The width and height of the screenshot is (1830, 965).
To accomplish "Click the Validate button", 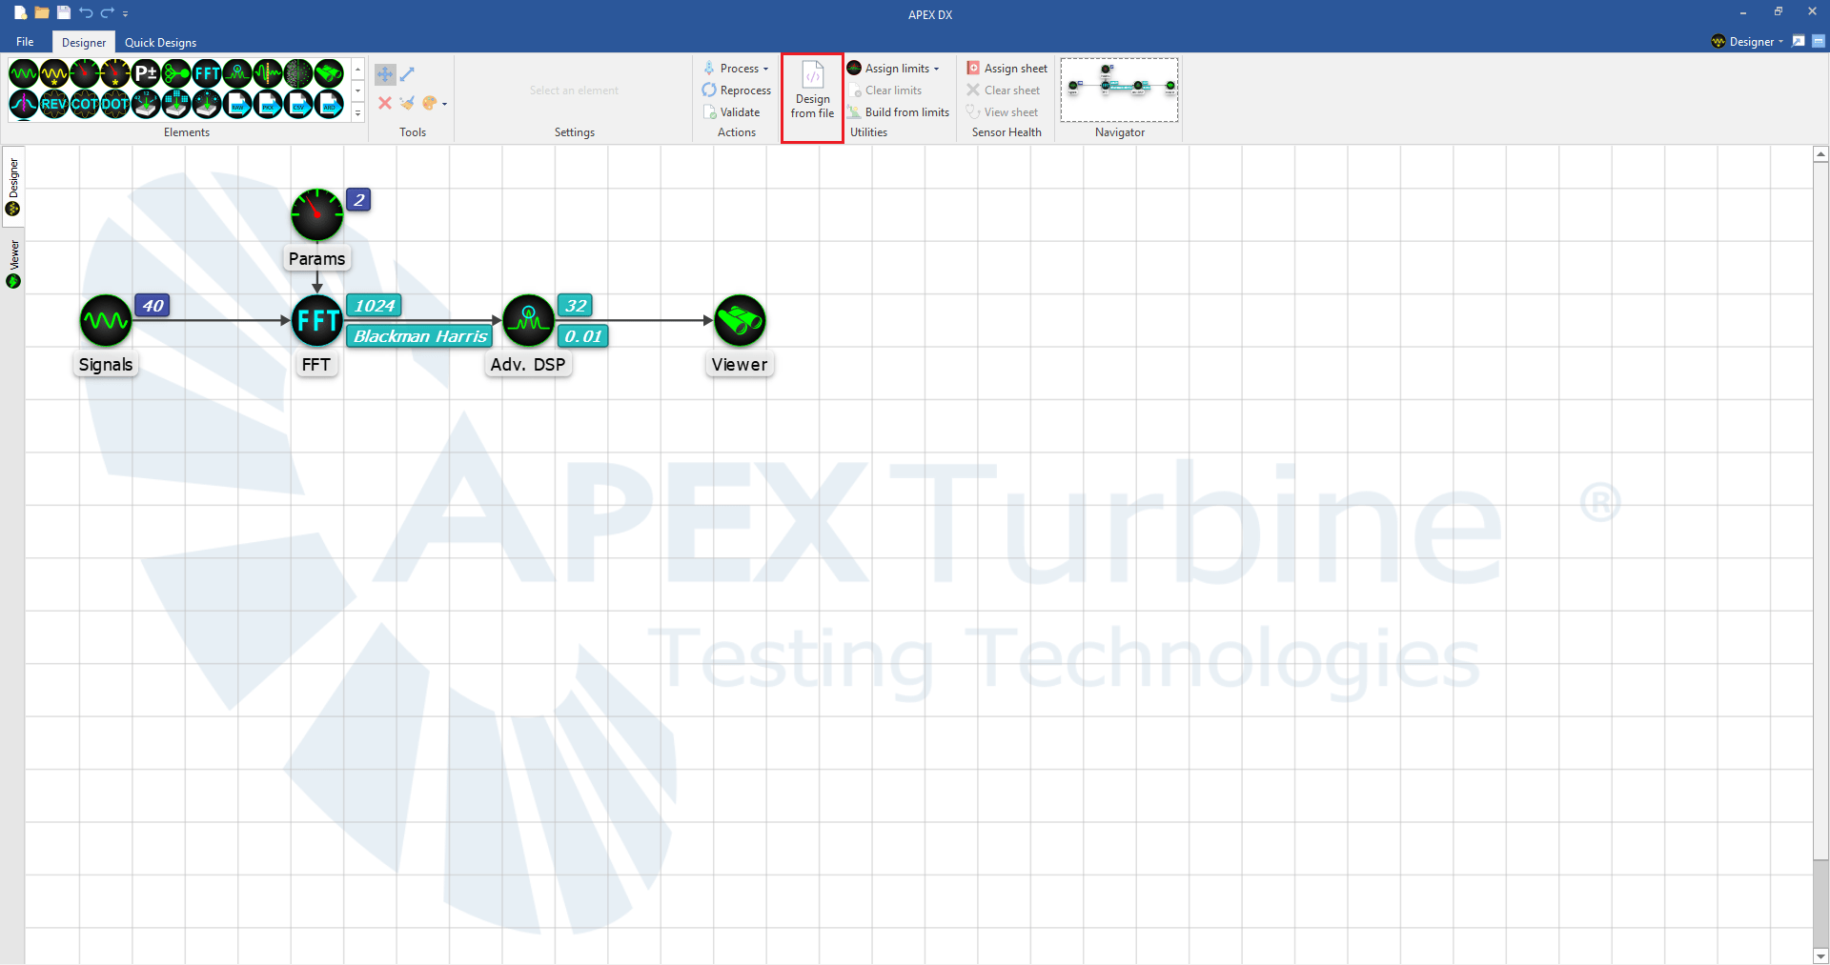I will [x=732, y=112].
